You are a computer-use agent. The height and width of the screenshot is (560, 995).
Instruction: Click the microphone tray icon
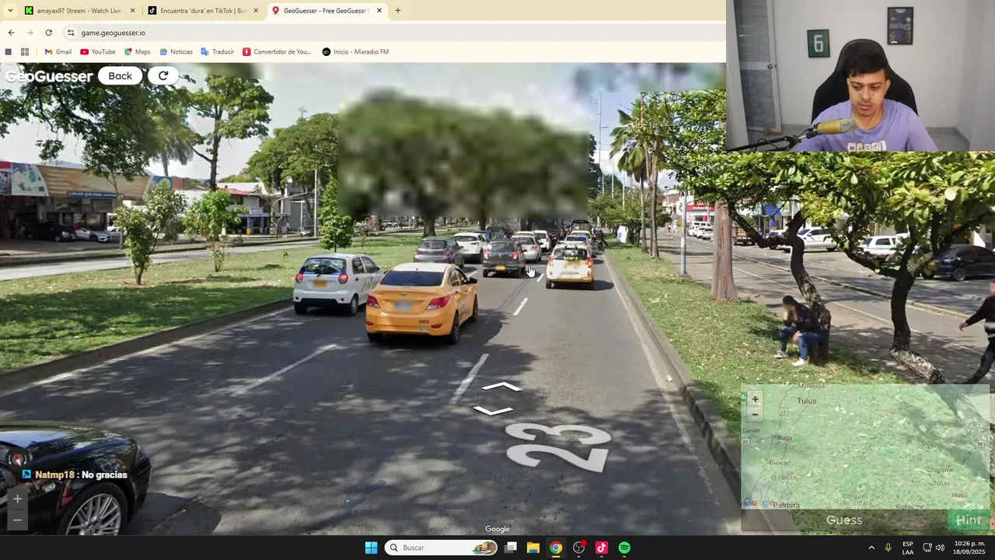(889, 548)
